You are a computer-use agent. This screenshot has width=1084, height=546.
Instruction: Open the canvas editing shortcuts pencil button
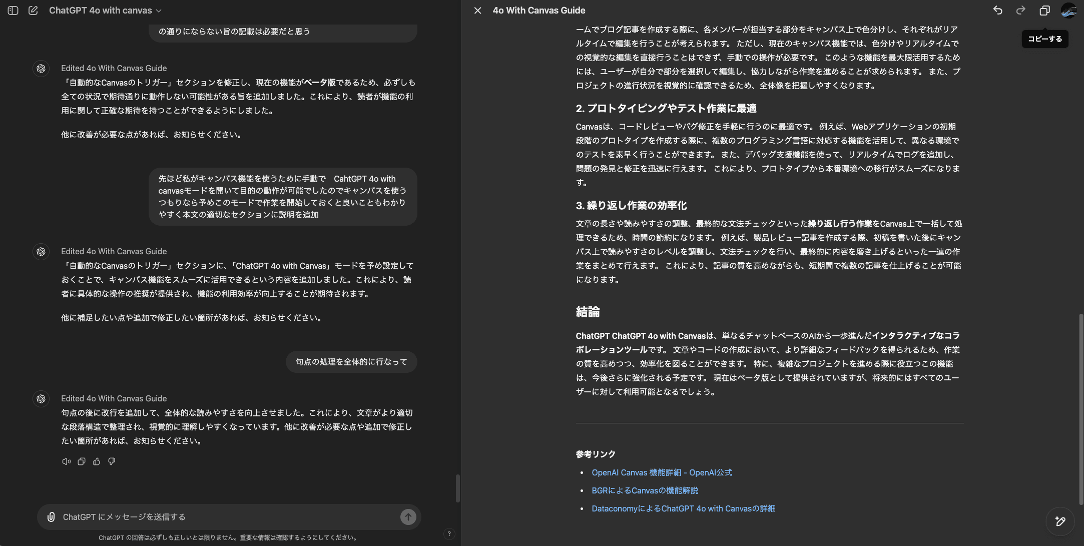pyautogui.click(x=1060, y=521)
